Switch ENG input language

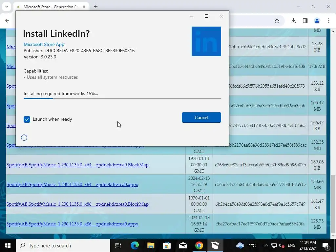pos(291,245)
